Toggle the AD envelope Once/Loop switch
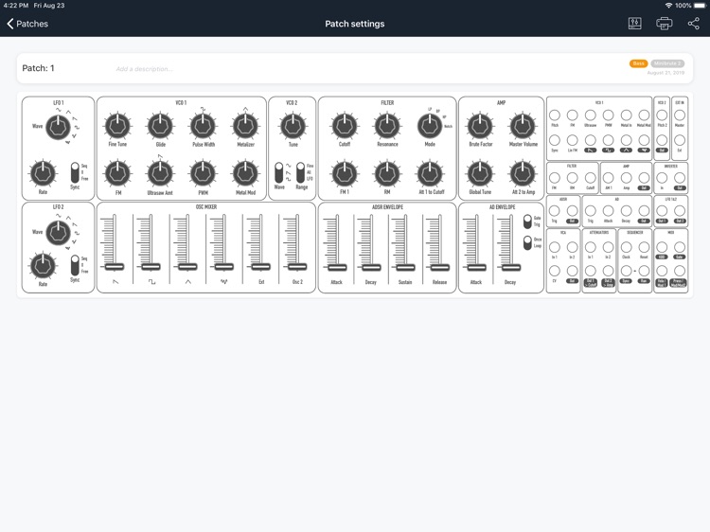 coord(527,242)
